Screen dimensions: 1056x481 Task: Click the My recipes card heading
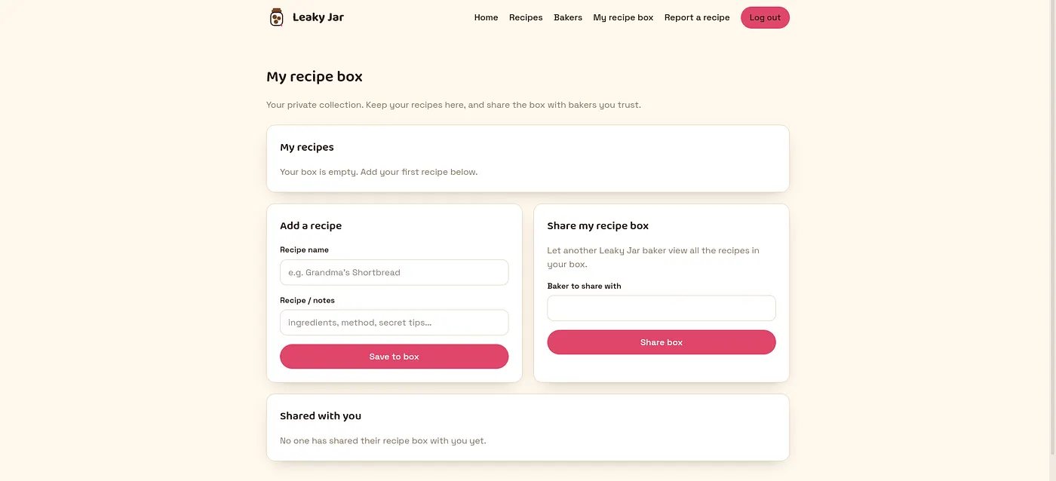(306, 147)
